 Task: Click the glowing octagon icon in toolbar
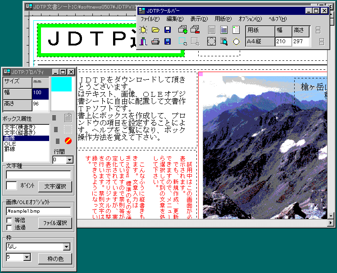tap(236, 41)
